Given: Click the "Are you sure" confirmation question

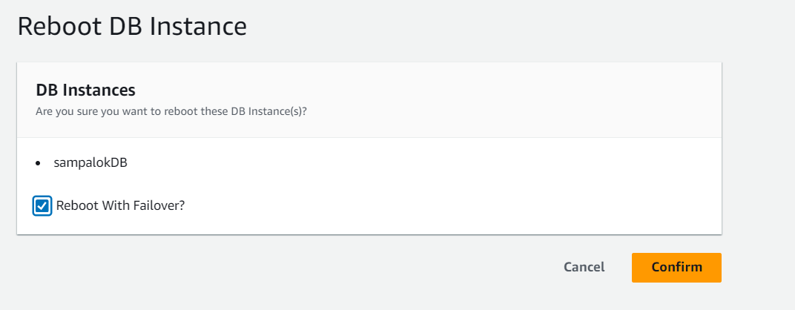Looking at the screenshot, I should 171,111.
